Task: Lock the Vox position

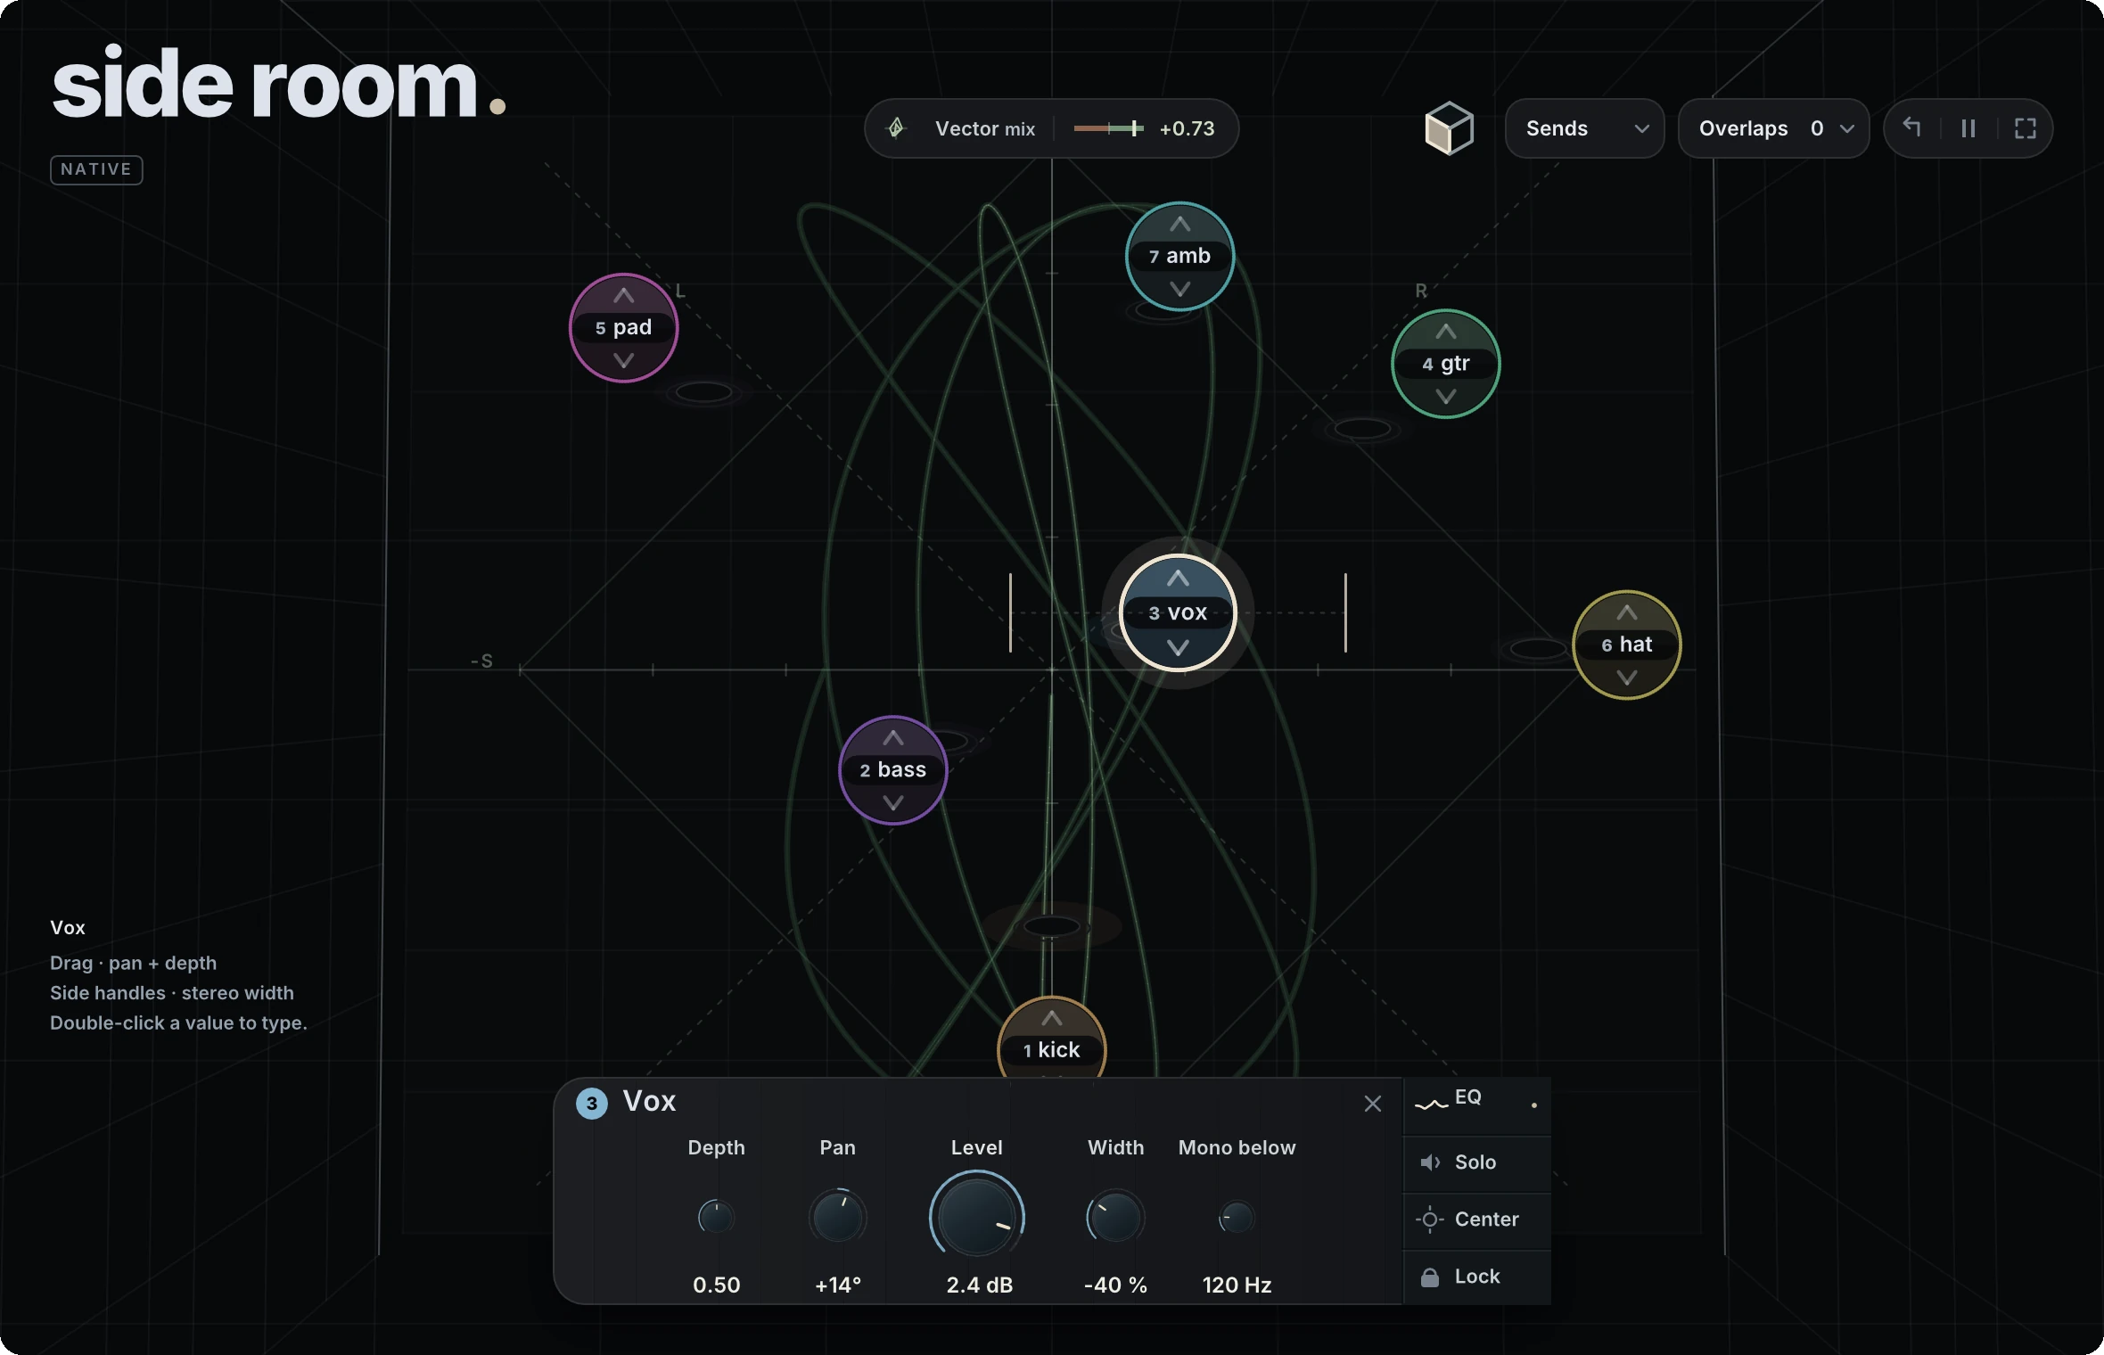Action: pyautogui.click(x=1477, y=1277)
